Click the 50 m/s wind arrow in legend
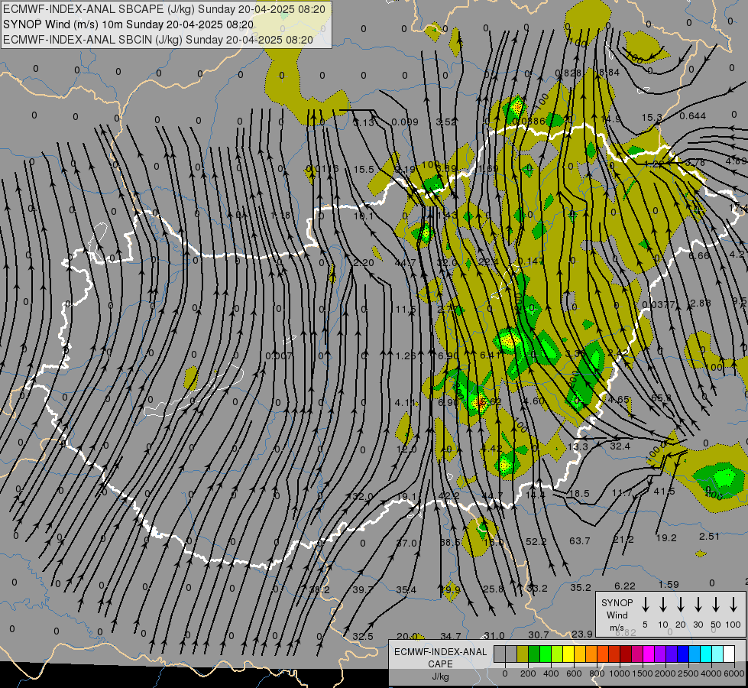Screen dimensions: 748x688 (x=716, y=605)
